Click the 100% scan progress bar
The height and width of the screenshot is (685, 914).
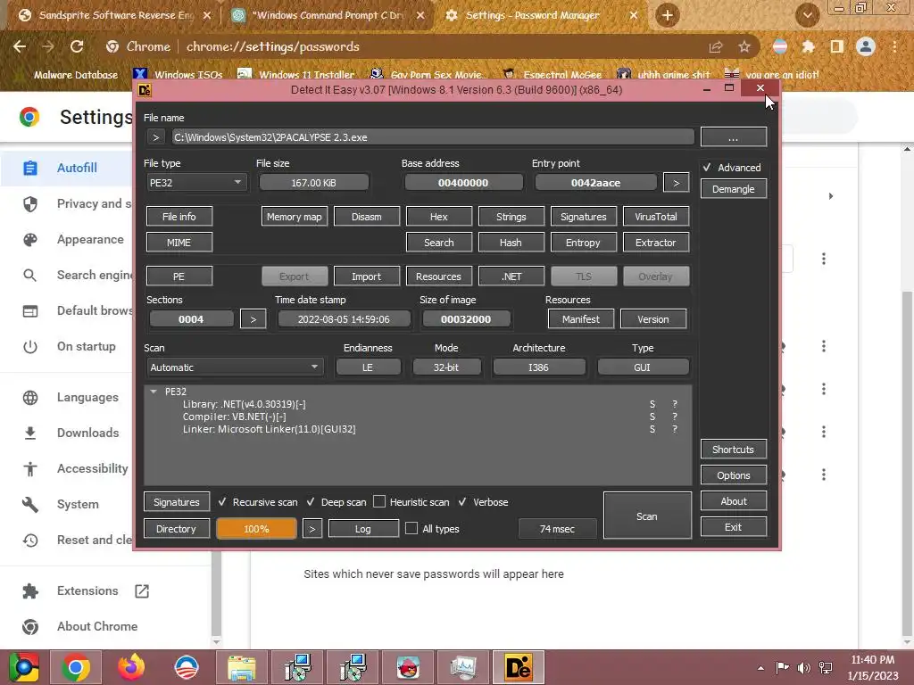[256, 529]
